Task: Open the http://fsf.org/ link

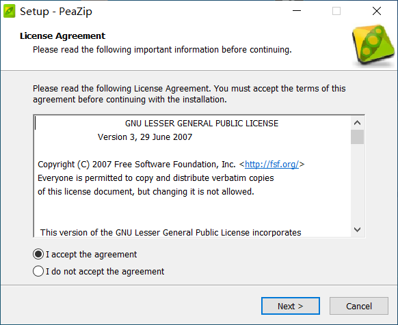Action: (x=271, y=165)
